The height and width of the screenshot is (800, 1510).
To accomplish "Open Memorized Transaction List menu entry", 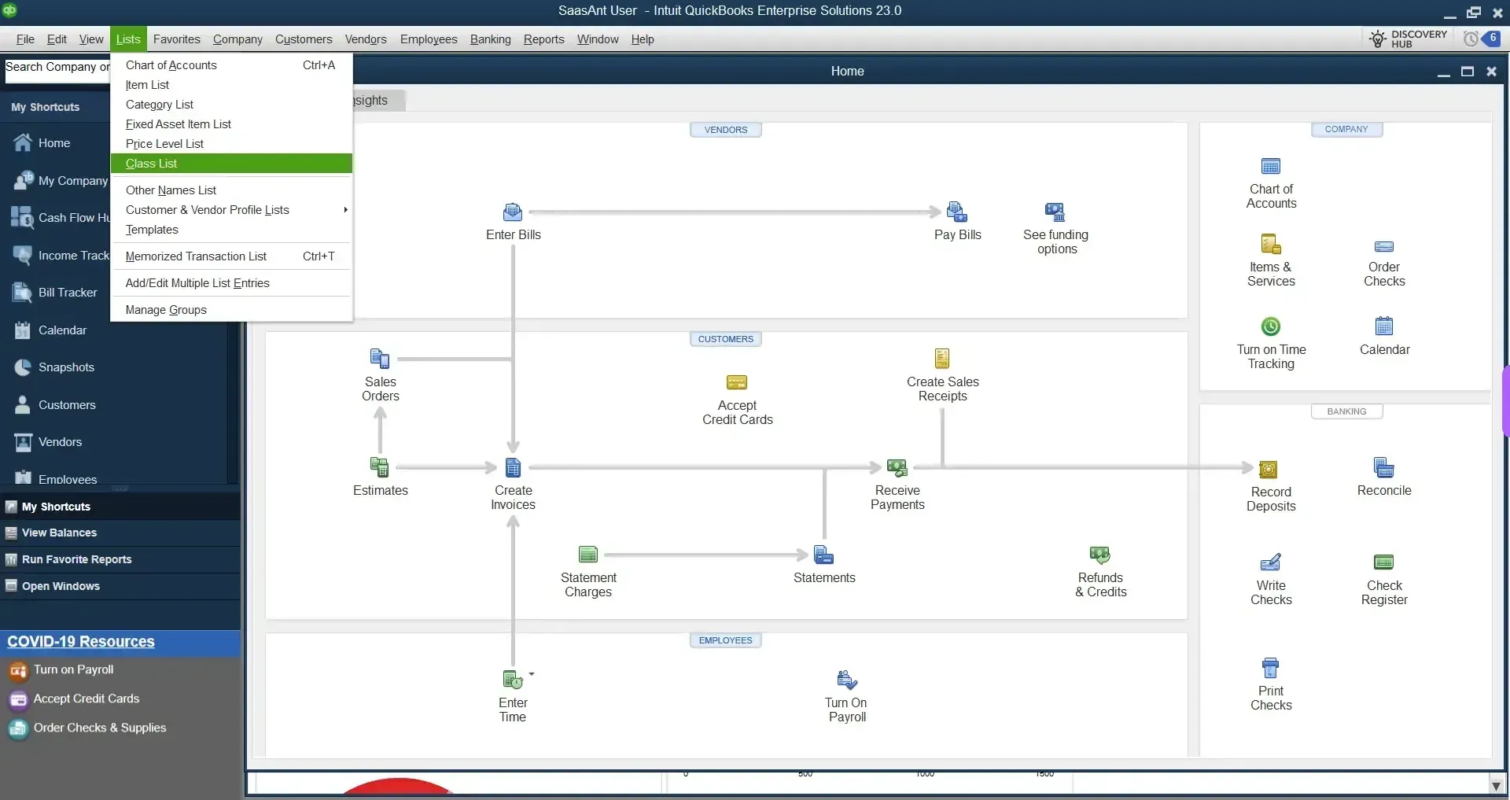I will (x=231, y=256).
